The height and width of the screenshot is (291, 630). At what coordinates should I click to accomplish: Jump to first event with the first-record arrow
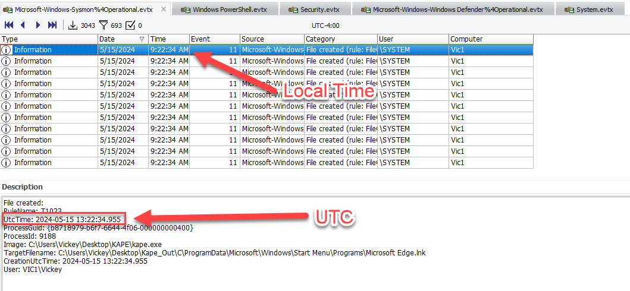(9, 25)
